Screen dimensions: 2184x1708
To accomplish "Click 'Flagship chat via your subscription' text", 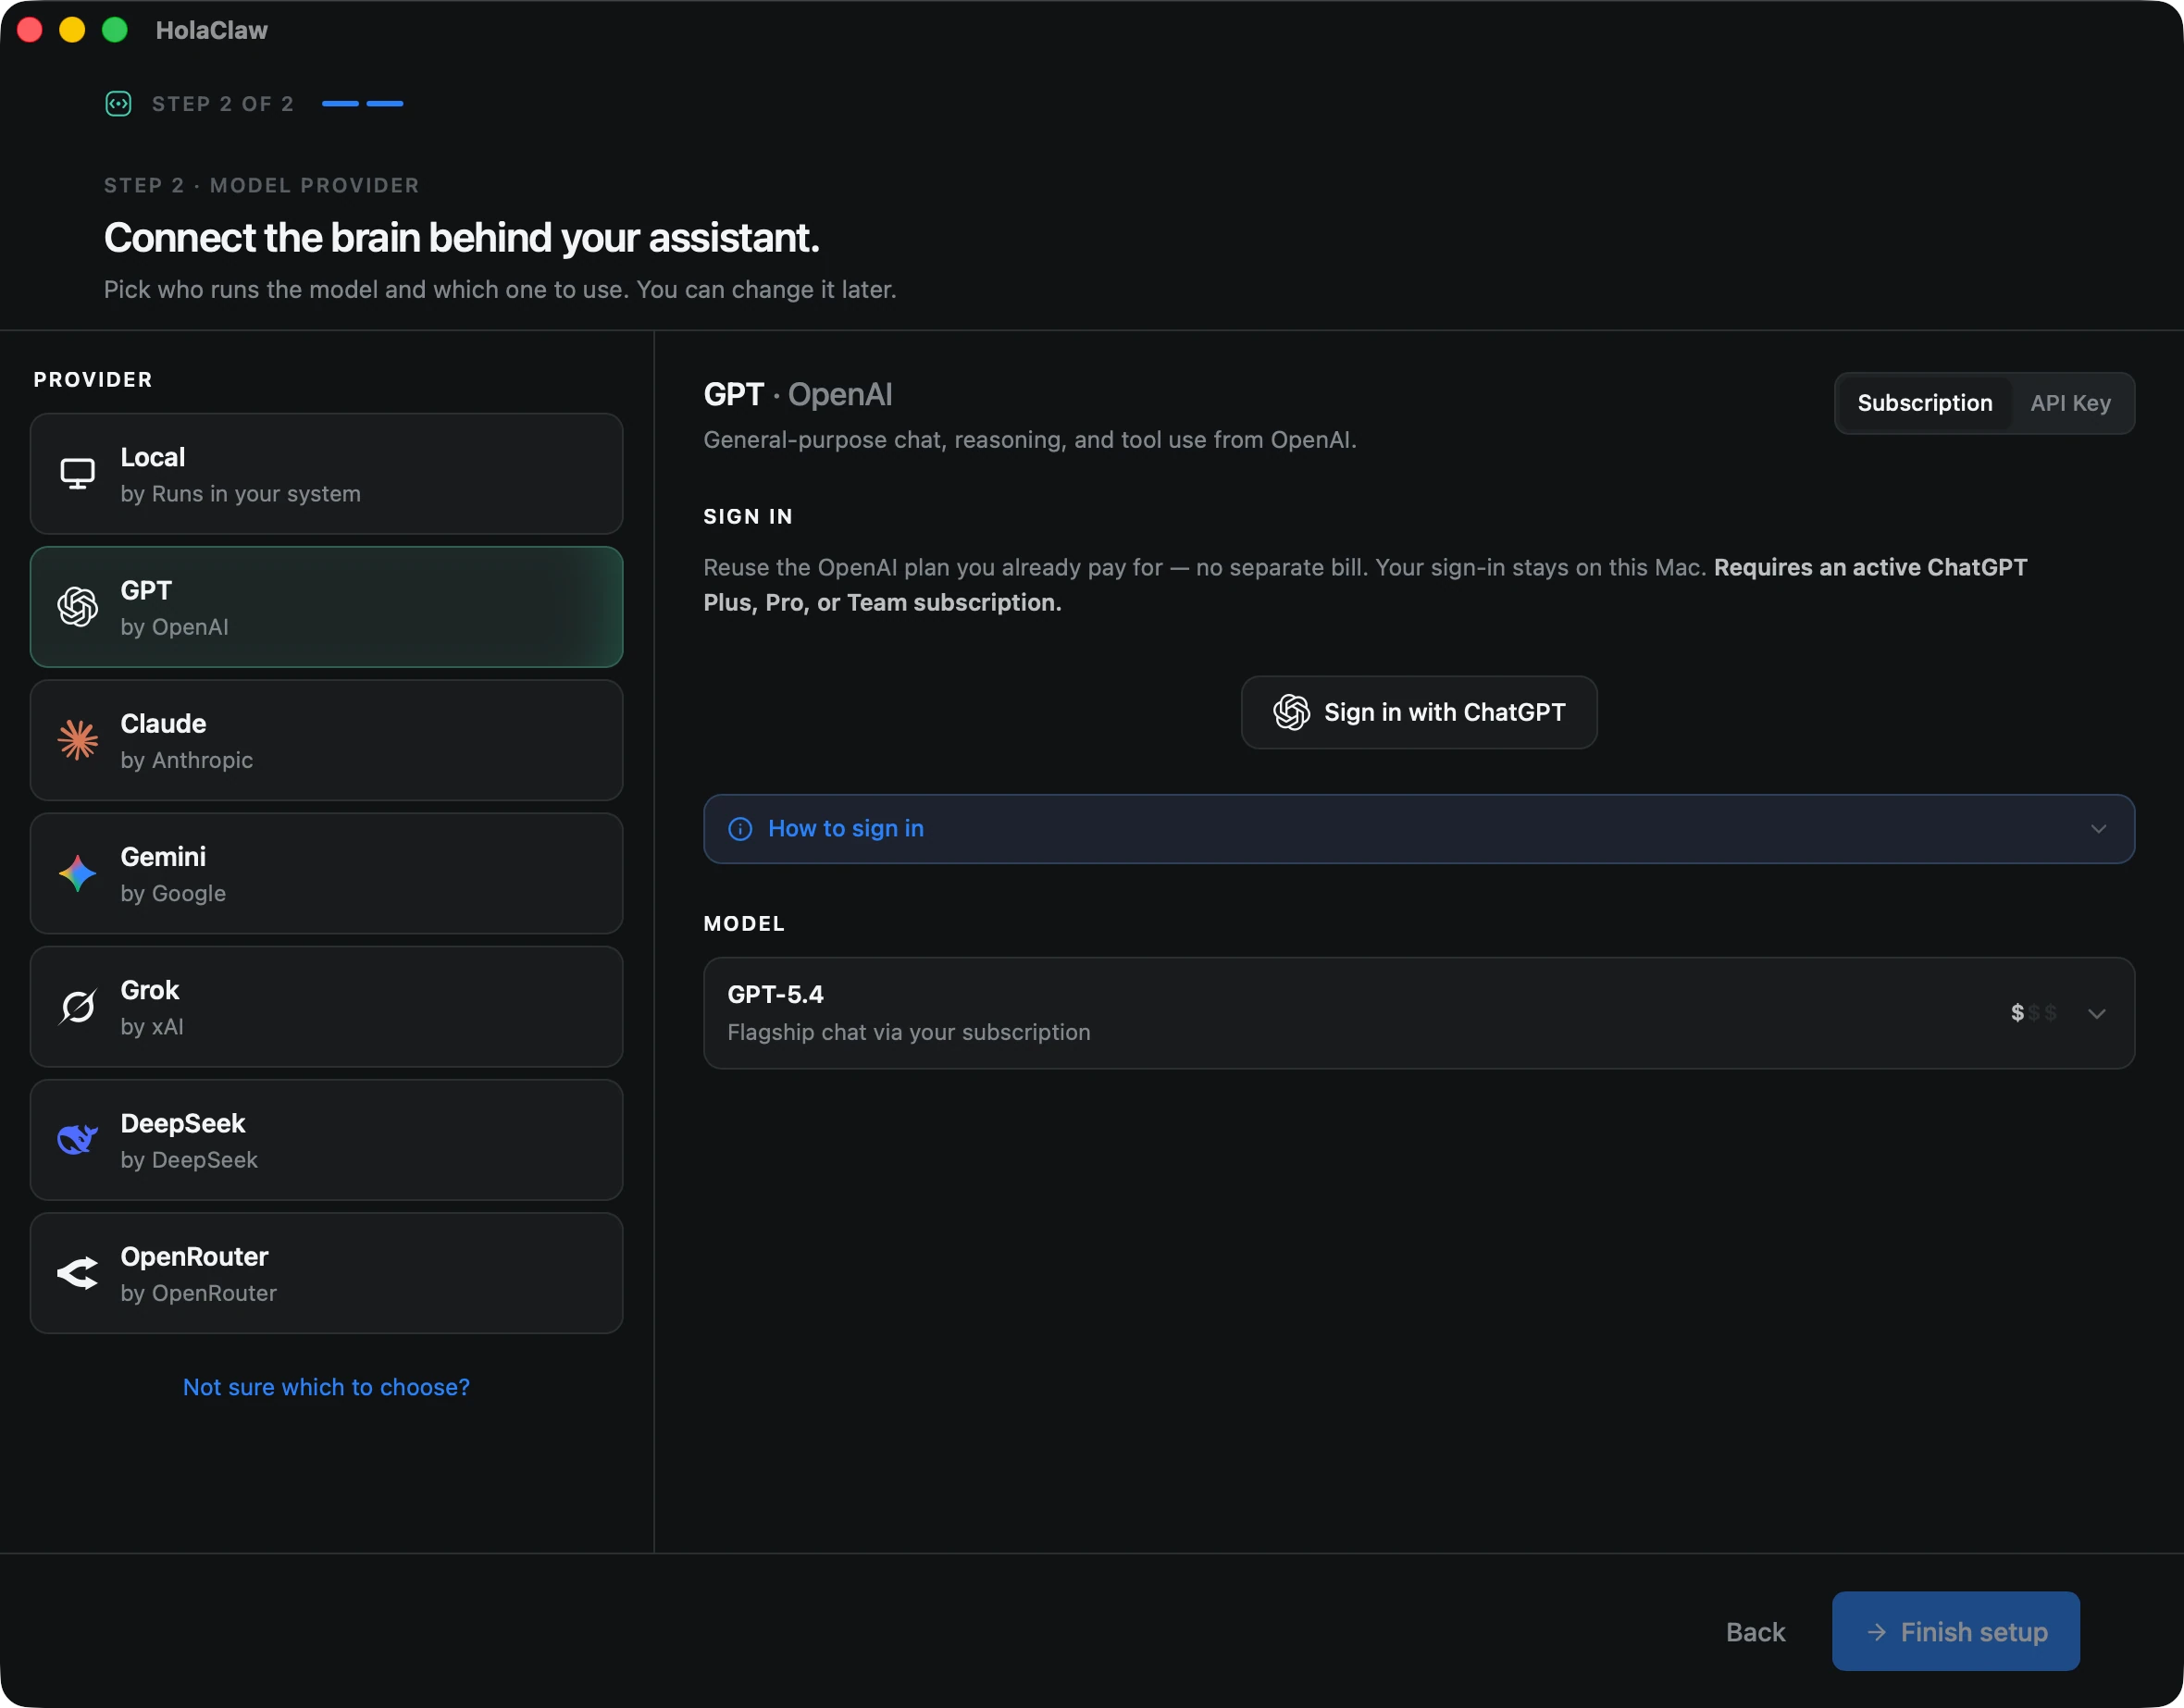I will pos(908,1032).
